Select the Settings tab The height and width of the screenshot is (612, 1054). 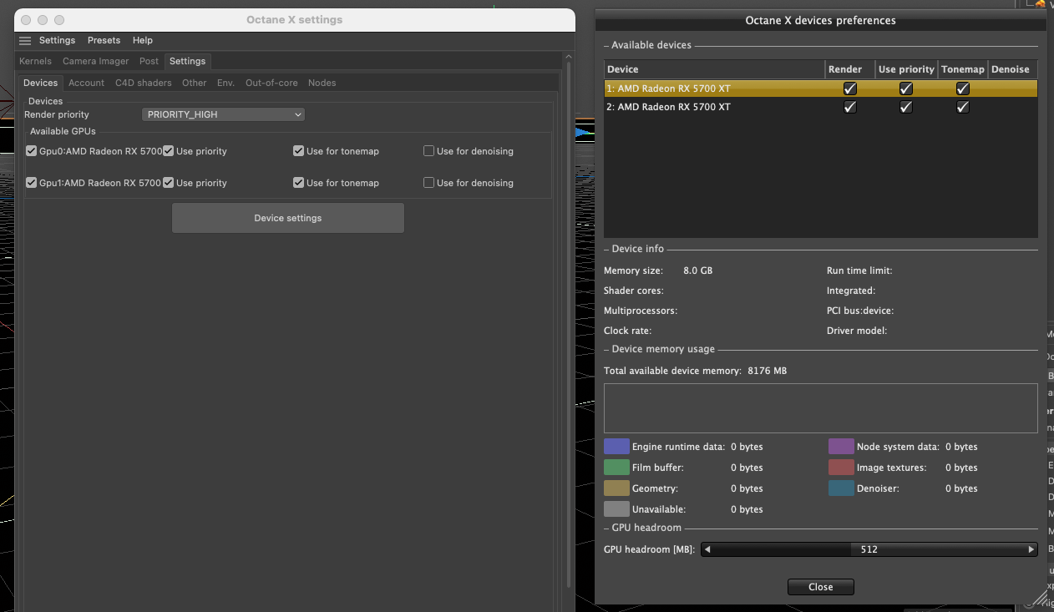pos(187,61)
